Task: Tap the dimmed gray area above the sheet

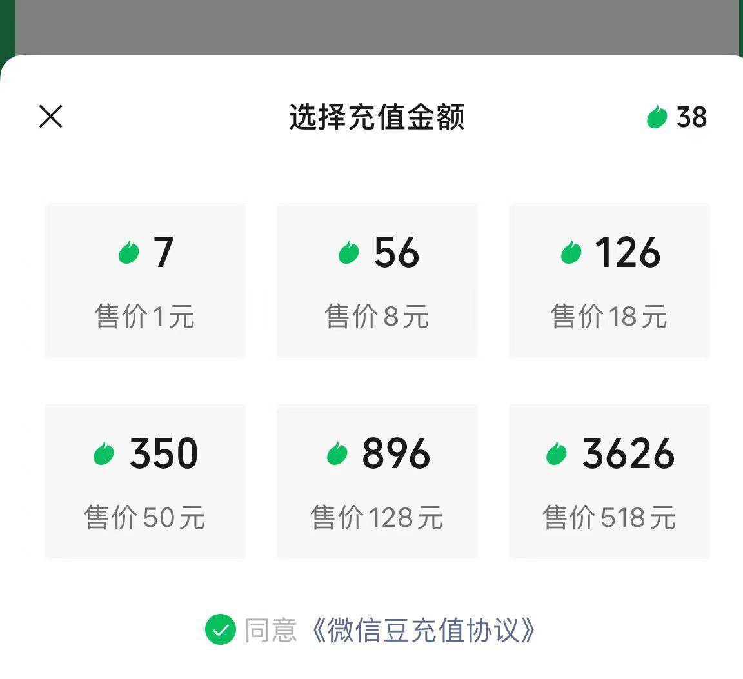Action: pos(377,26)
